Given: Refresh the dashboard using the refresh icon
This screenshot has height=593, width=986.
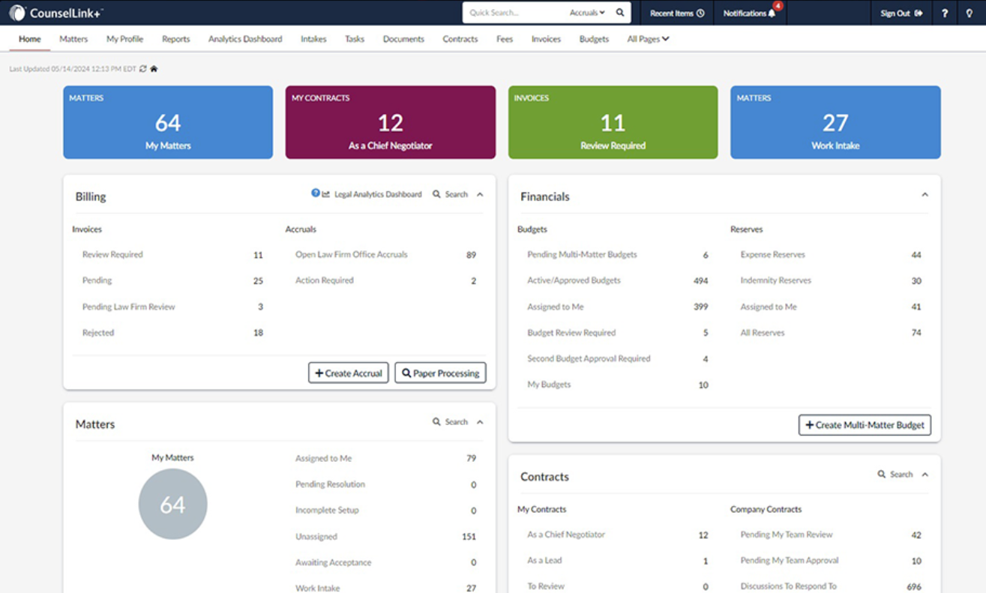Looking at the screenshot, I should (142, 67).
